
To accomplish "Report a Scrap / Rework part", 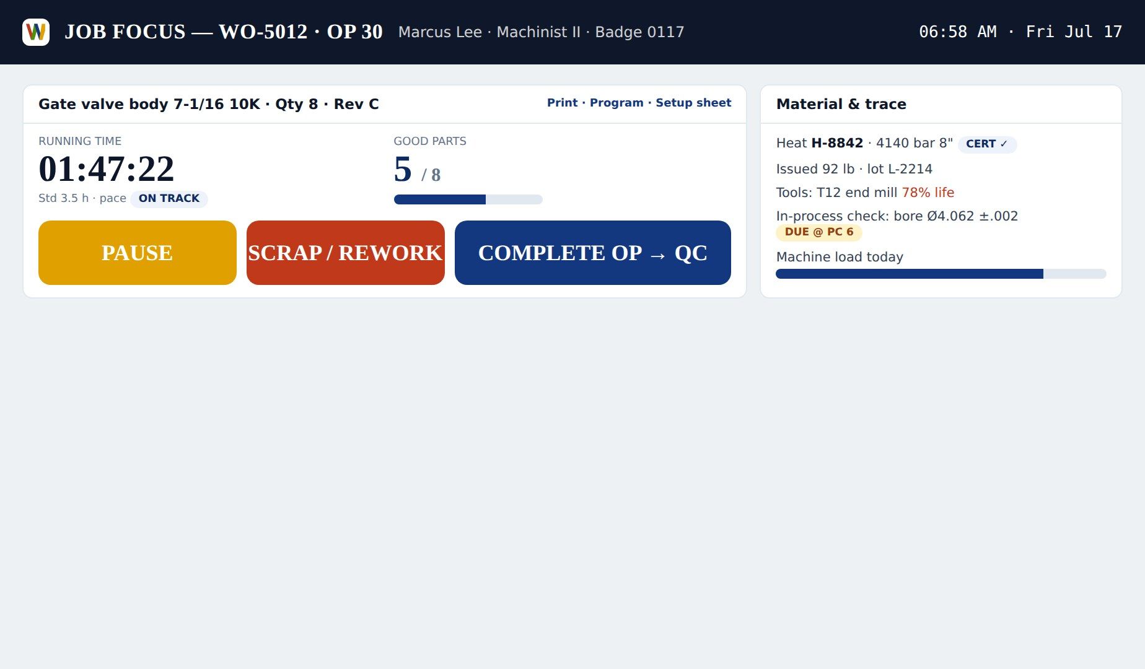I will (346, 253).
